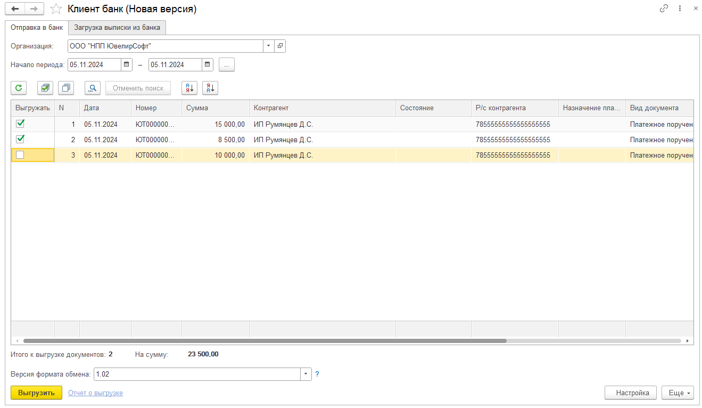Click the Дата column header
The width and height of the screenshot is (702, 408).
tap(105, 108)
